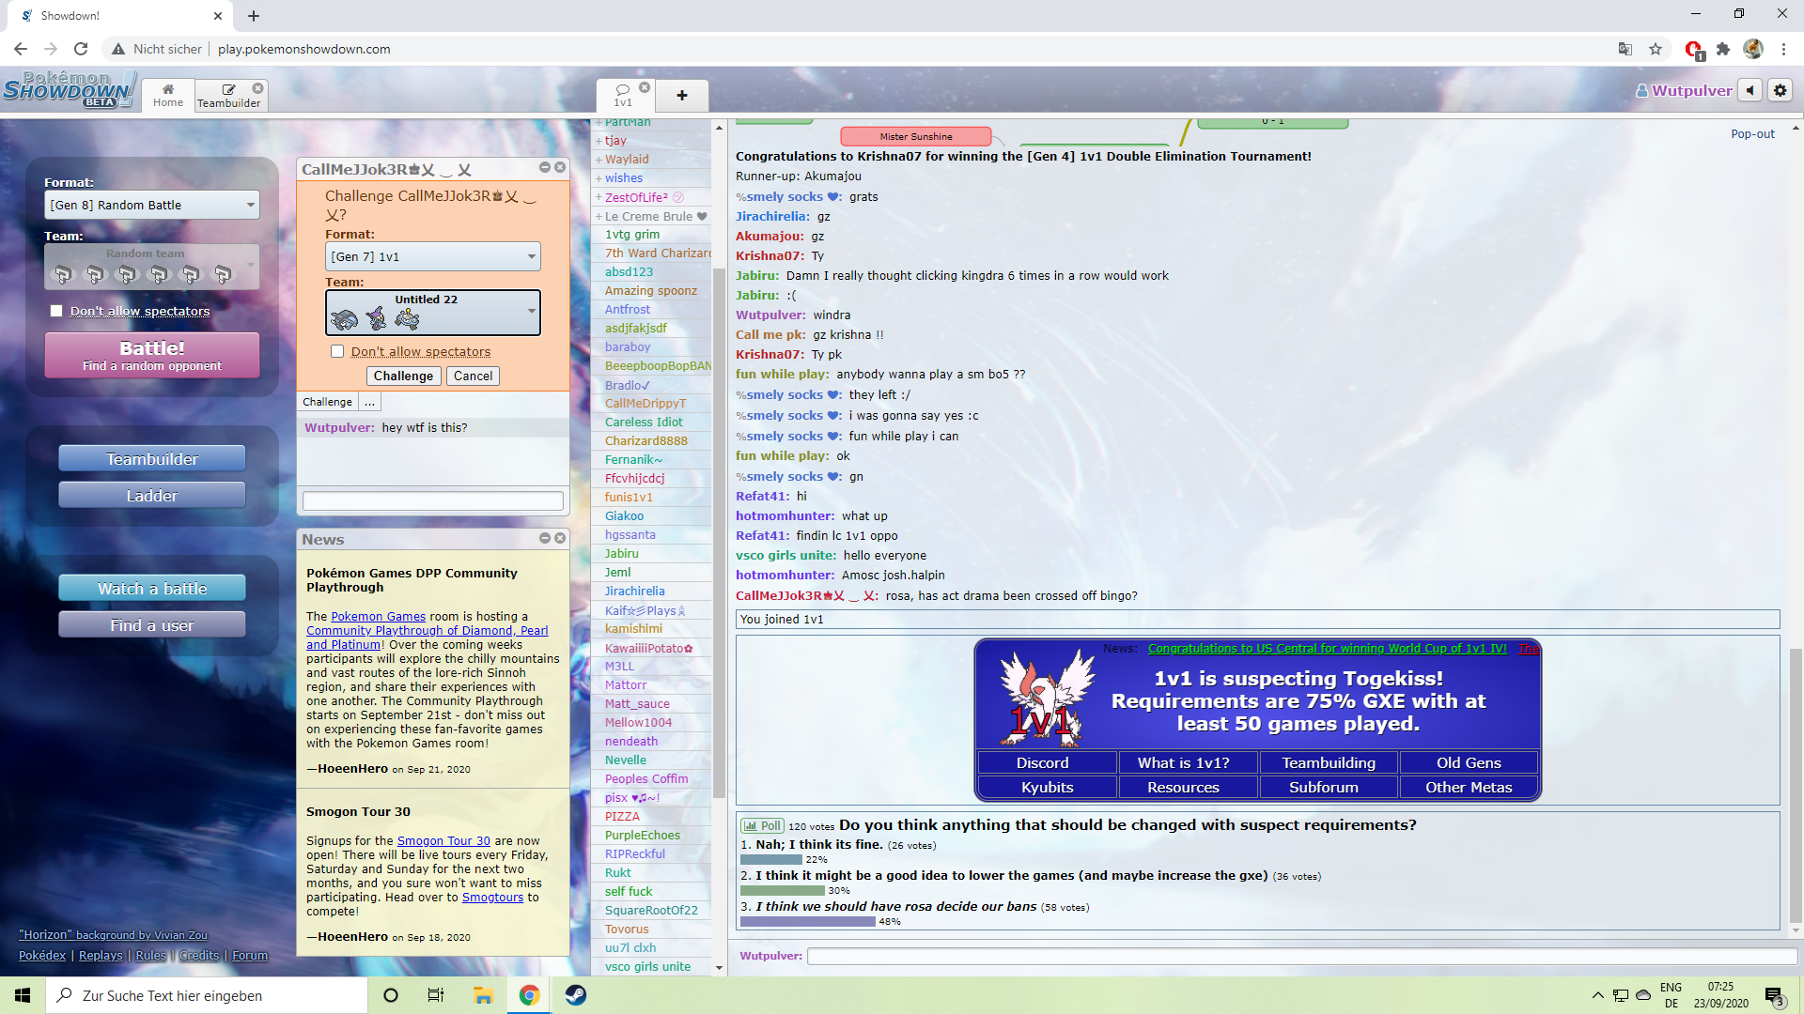Close the 1v1 room tab
1804x1014 pixels.
[x=645, y=87]
